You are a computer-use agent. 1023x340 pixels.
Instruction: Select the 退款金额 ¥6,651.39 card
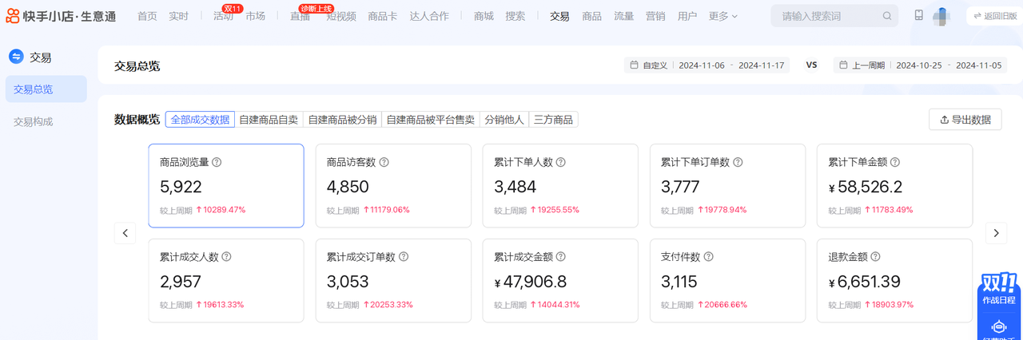point(894,280)
